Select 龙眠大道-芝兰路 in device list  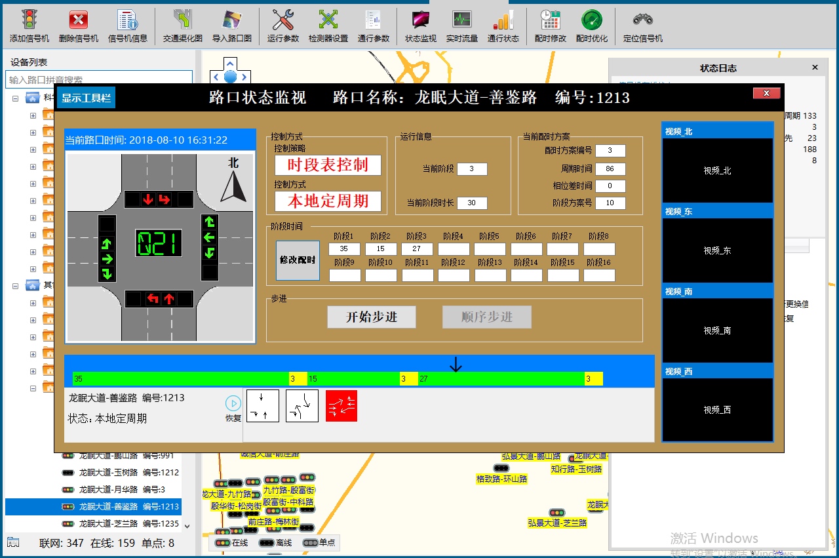108,524
